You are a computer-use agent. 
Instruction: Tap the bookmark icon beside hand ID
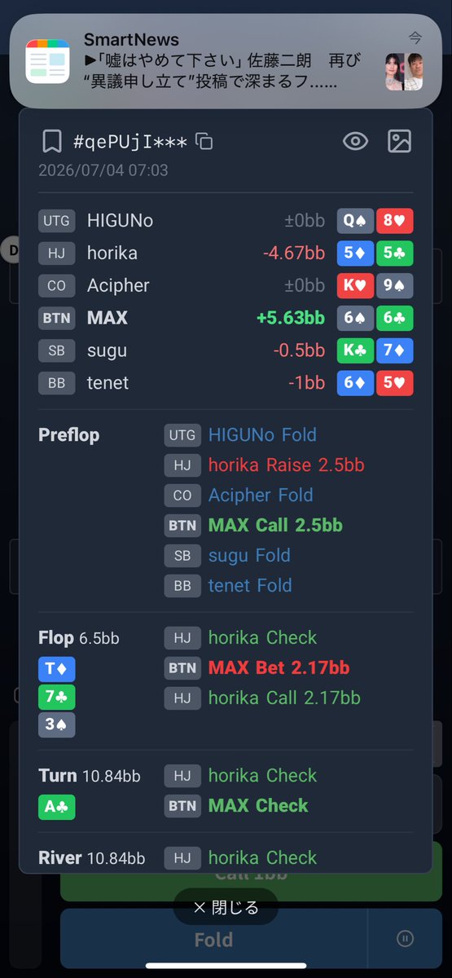pos(52,142)
